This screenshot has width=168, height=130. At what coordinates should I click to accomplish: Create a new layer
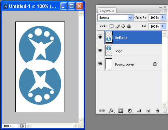(x=148, y=111)
